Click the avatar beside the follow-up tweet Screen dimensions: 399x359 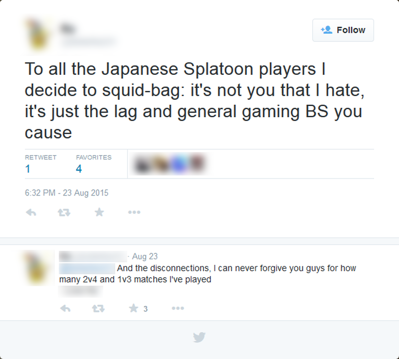point(38,268)
